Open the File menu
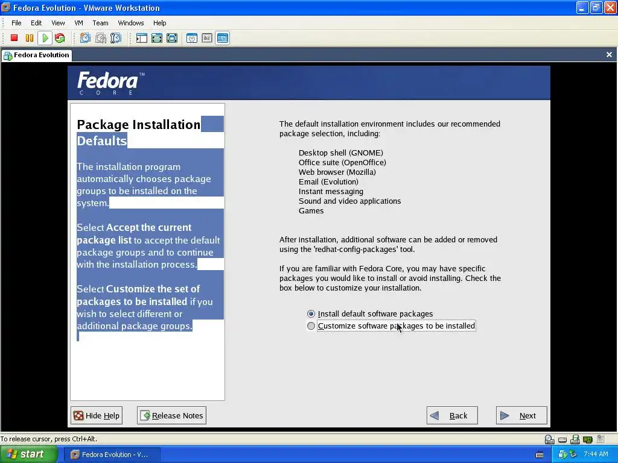 (x=16, y=23)
